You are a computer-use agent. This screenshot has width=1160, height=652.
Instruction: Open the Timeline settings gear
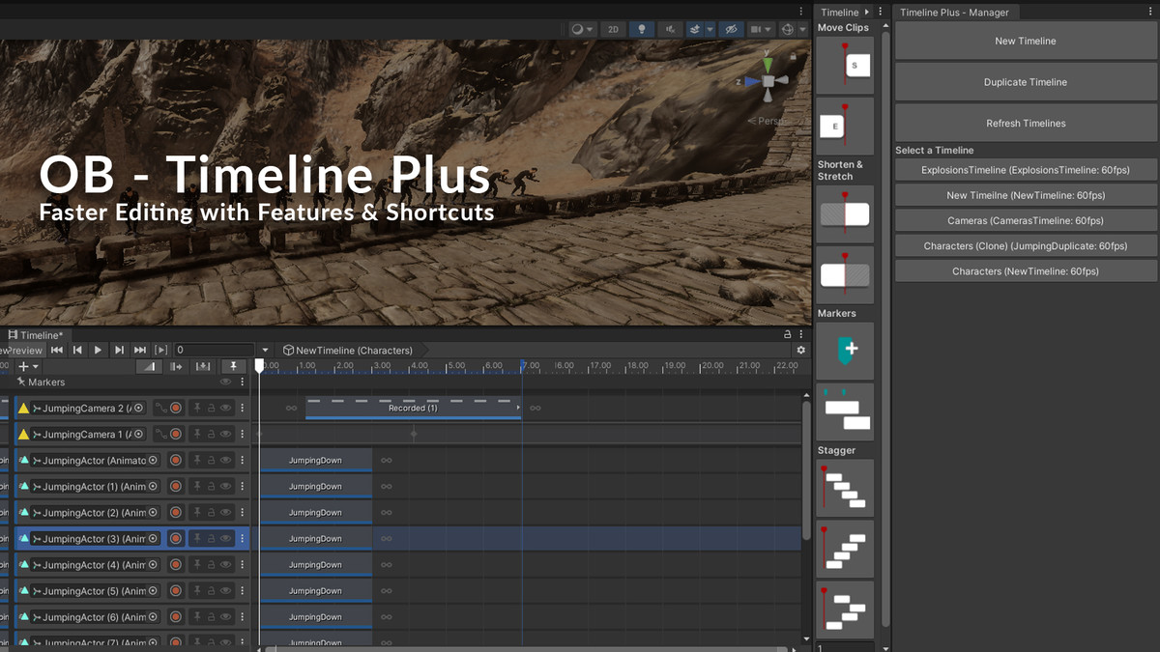pyautogui.click(x=800, y=351)
